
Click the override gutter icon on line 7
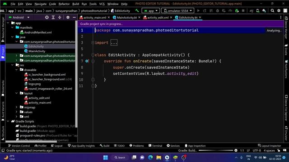pyautogui.click(x=87, y=61)
